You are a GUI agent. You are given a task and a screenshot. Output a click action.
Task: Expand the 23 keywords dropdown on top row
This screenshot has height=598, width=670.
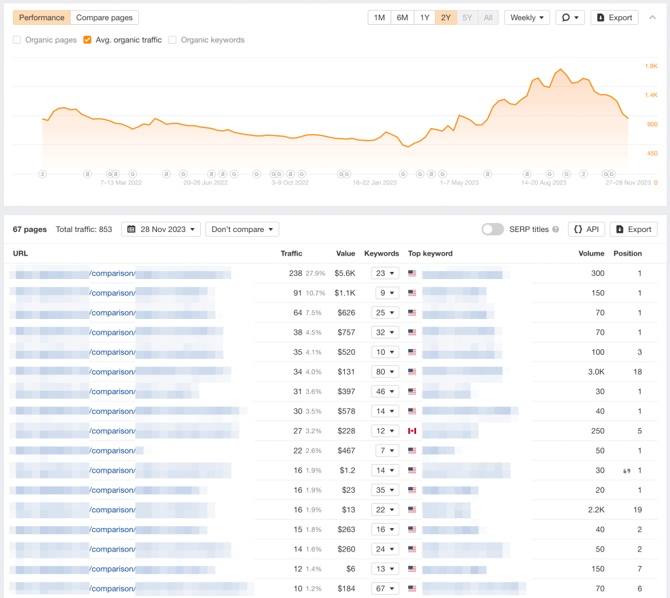[x=385, y=273]
